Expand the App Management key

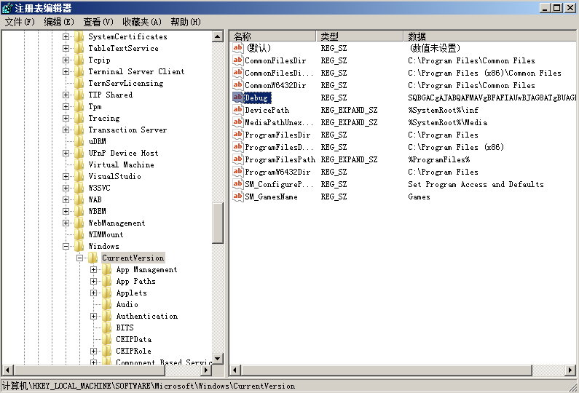coord(94,269)
